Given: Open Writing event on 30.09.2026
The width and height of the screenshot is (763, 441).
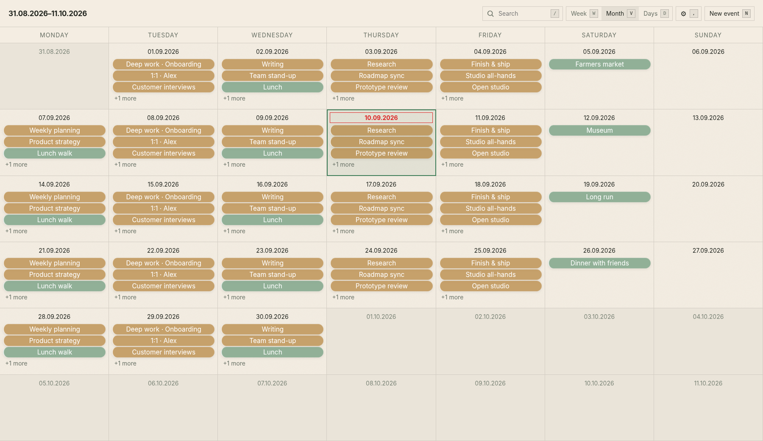Looking at the screenshot, I should tap(273, 329).
